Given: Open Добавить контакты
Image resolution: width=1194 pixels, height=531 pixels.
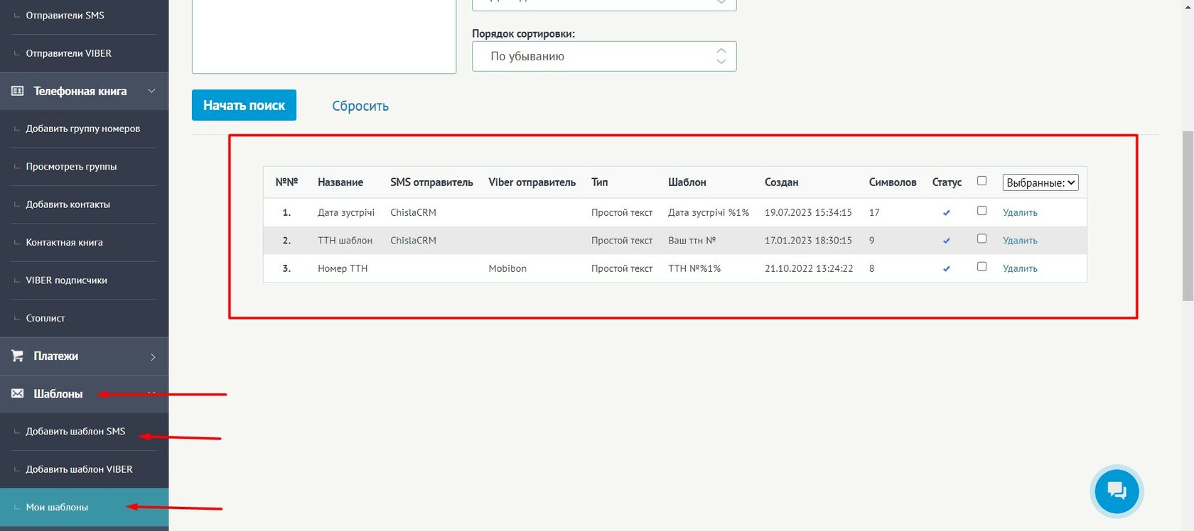Looking at the screenshot, I should (68, 204).
